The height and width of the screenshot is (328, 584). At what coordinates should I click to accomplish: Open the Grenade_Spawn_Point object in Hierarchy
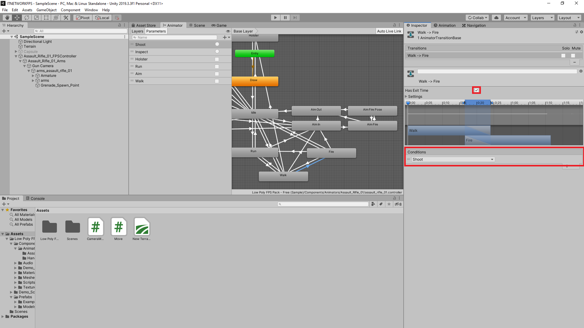point(60,85)
